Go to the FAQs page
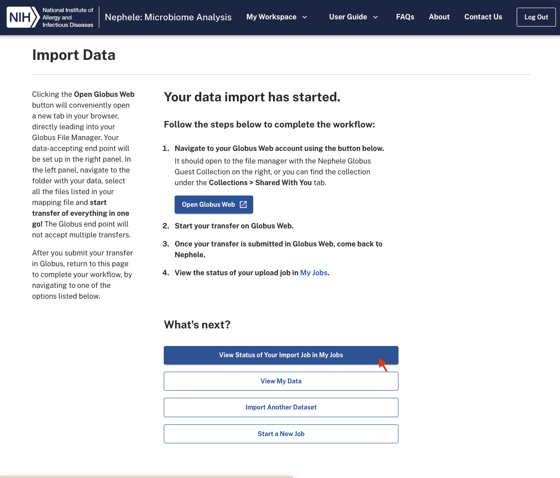This screenshot has height=478, width=560. pos(405,17)
